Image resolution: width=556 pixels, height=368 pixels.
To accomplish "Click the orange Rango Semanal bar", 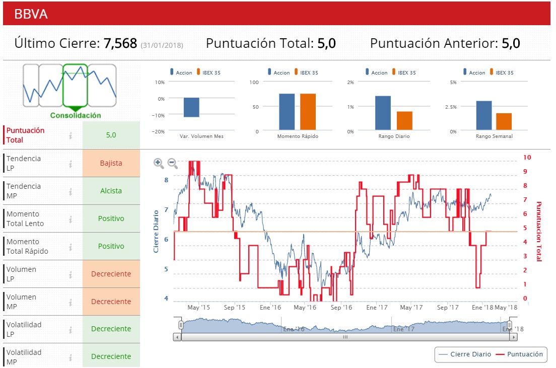I will click(x=504, y=122).
